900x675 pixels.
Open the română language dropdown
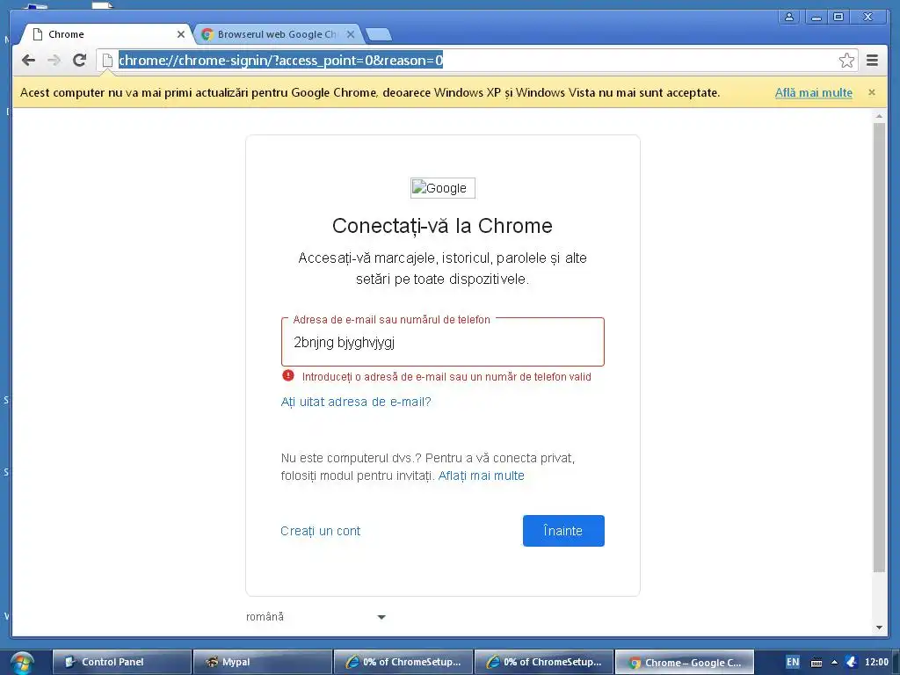316,617
